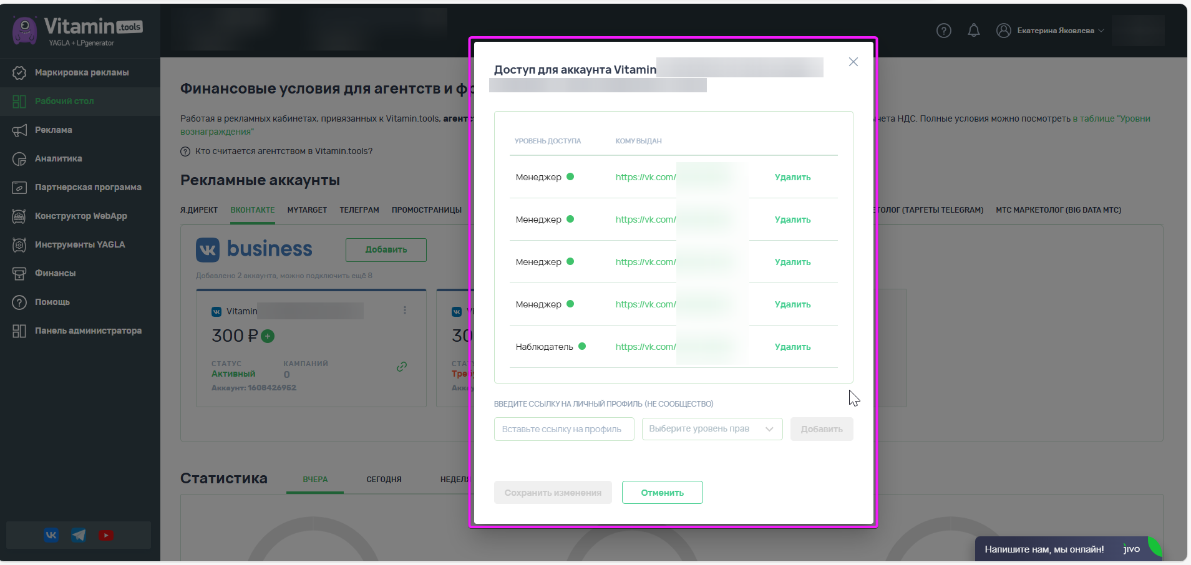
Task: Click the Реклама megaphone icon
Action: click(x=19, y=130)
